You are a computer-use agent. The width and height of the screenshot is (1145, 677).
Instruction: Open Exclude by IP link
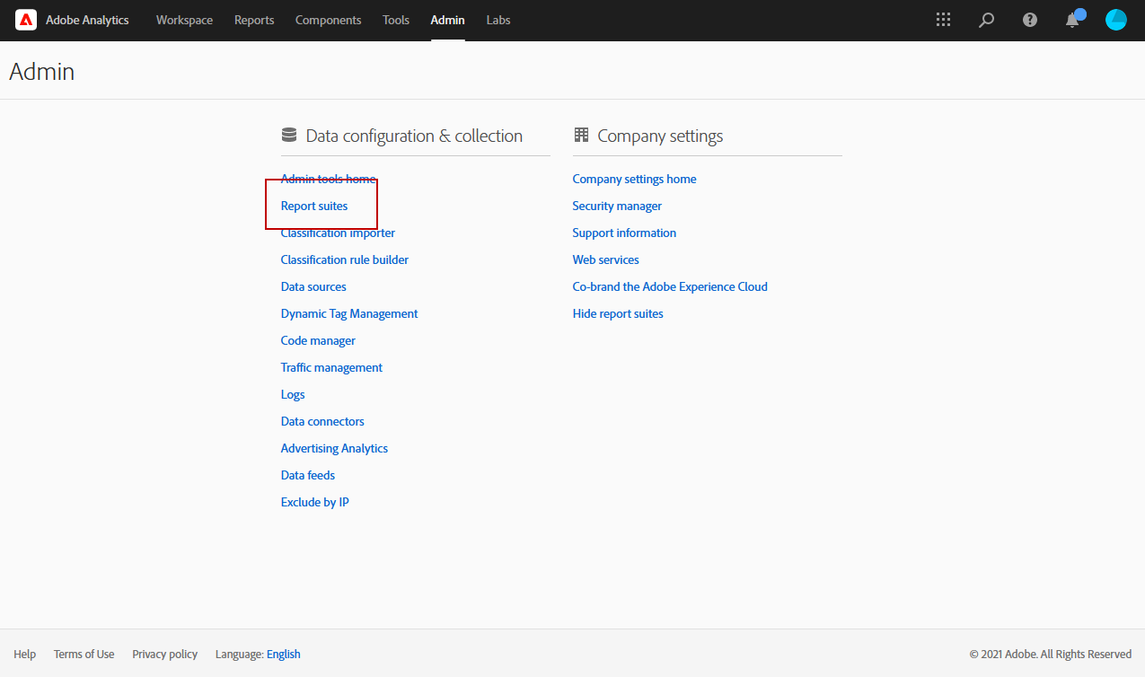[315, 502]
